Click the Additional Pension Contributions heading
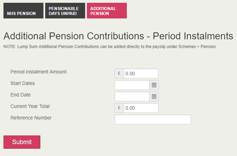The width and height of the screenshot is (237, 156). 118,36
